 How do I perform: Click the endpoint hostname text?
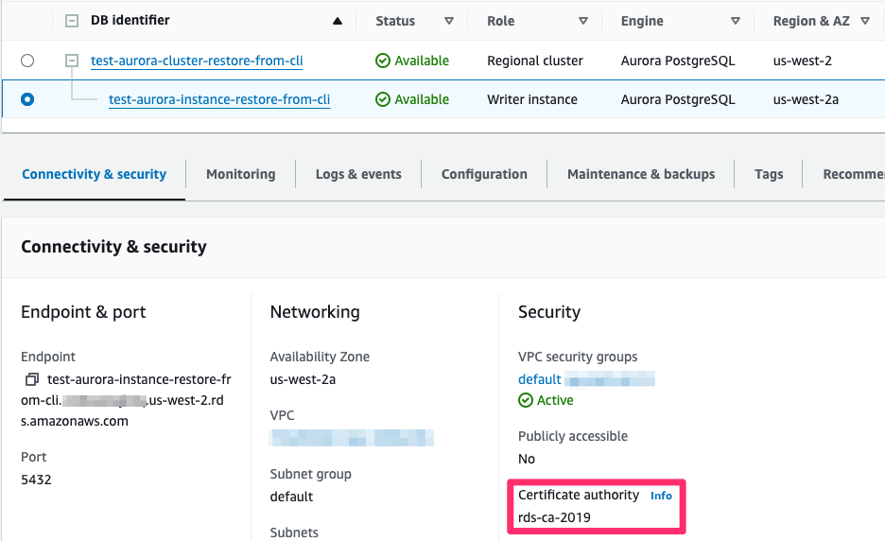pos(127,400)
